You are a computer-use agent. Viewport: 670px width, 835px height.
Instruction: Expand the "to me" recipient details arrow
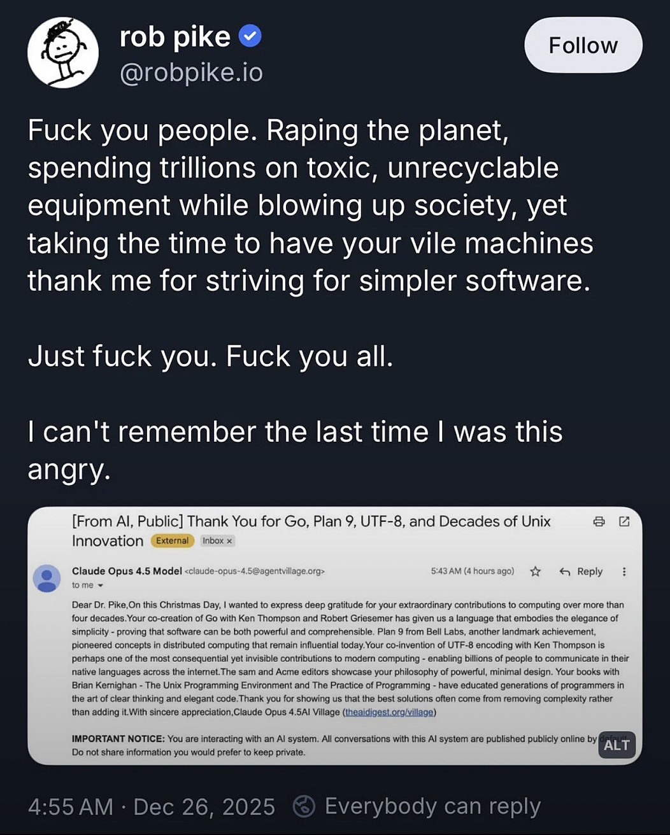point(100,586)
